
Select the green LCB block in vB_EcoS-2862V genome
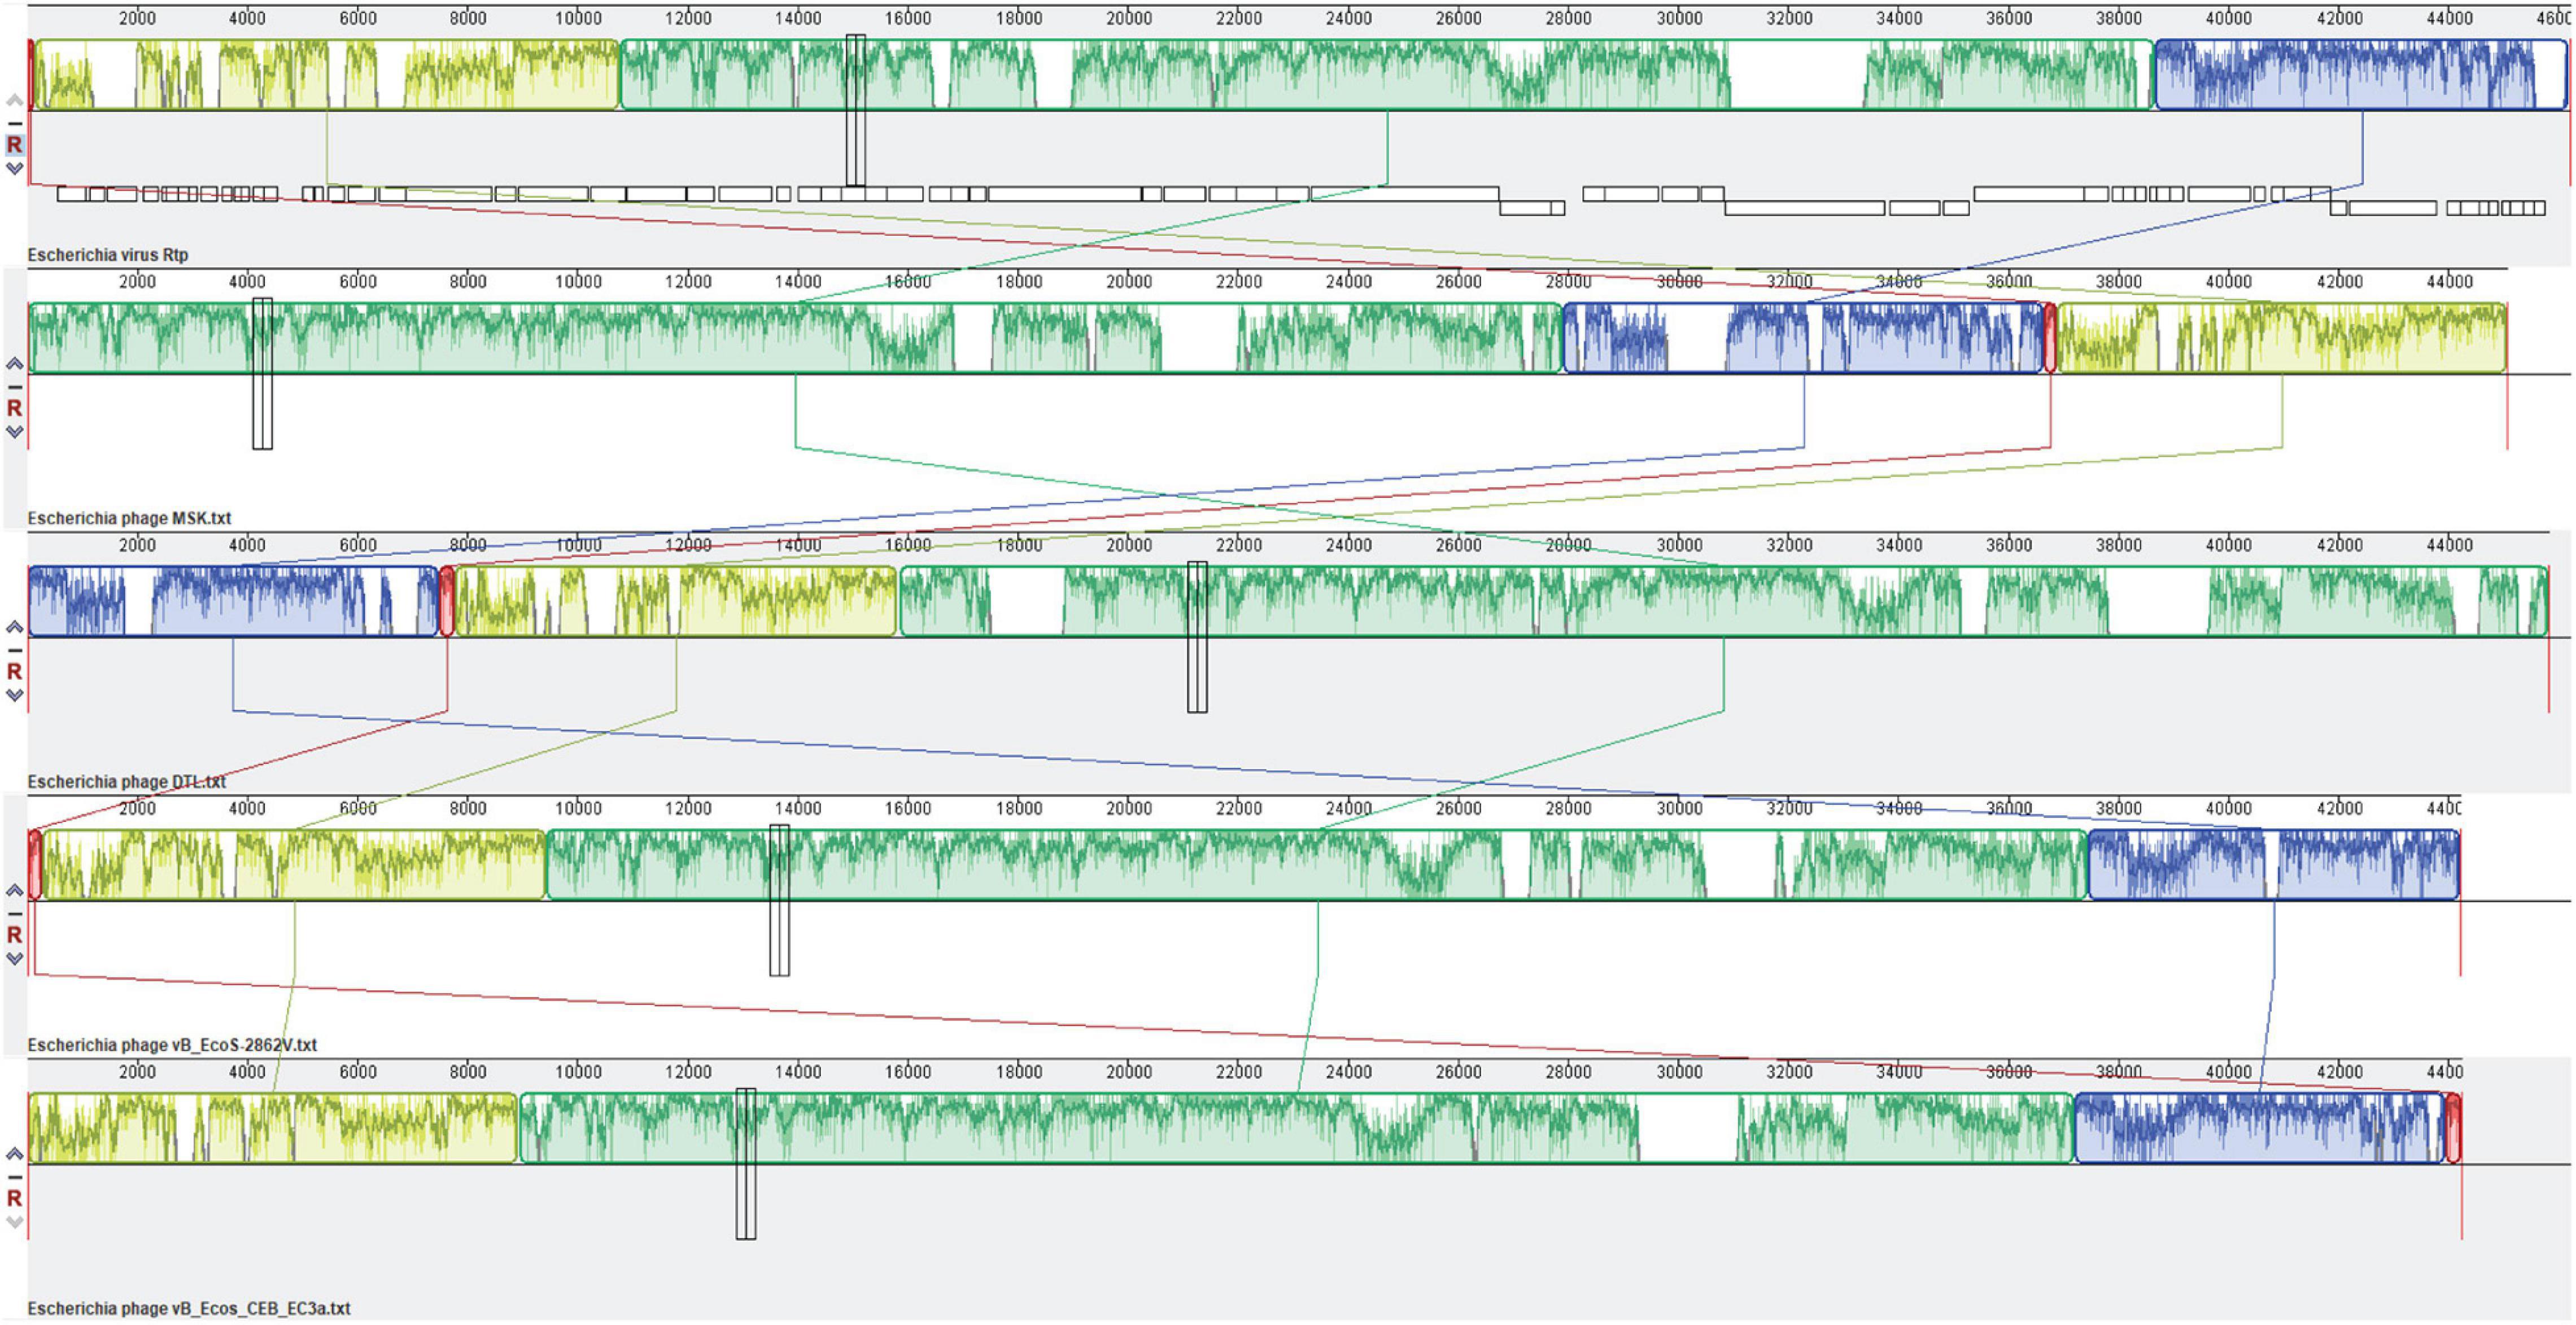click(x=1317, y=865)
